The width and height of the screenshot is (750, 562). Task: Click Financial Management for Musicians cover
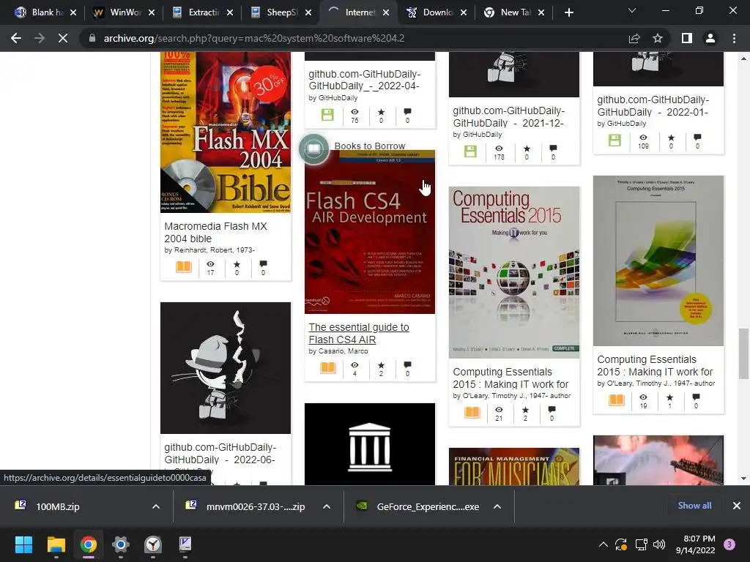click(513, 466)
